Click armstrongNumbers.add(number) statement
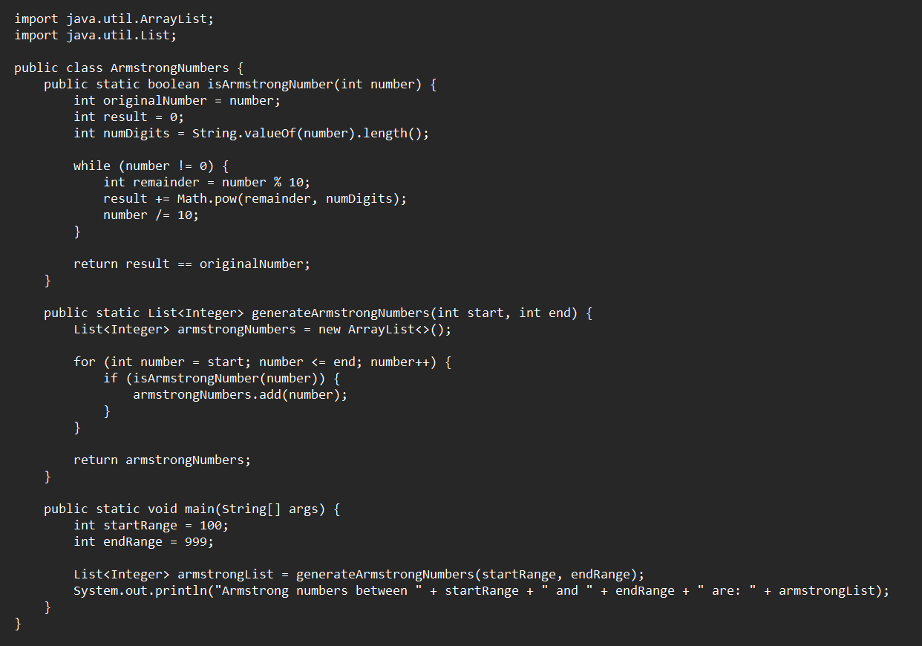Image resolution: width=922 pixels, height=646 pixels. 240,394
